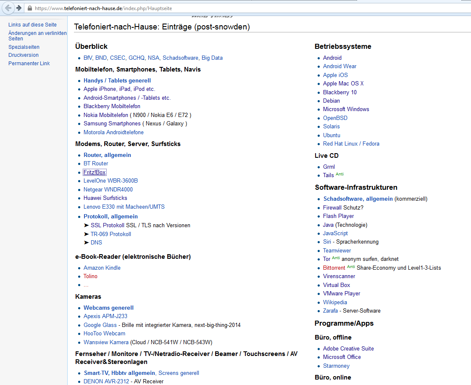This screenshot has height=385, width=471.
Task: Visit the Bittorrent red link
Action: tap(334, 268)
